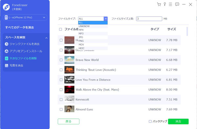197x129 pixels.
Task: Click the サイズ column header
Action: [x=172, y=29]
